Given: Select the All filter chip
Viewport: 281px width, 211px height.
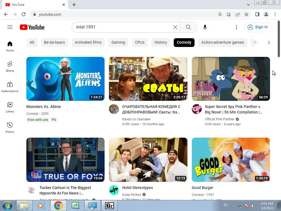Looking at the screenshot, I should click(x=32, y=43).
